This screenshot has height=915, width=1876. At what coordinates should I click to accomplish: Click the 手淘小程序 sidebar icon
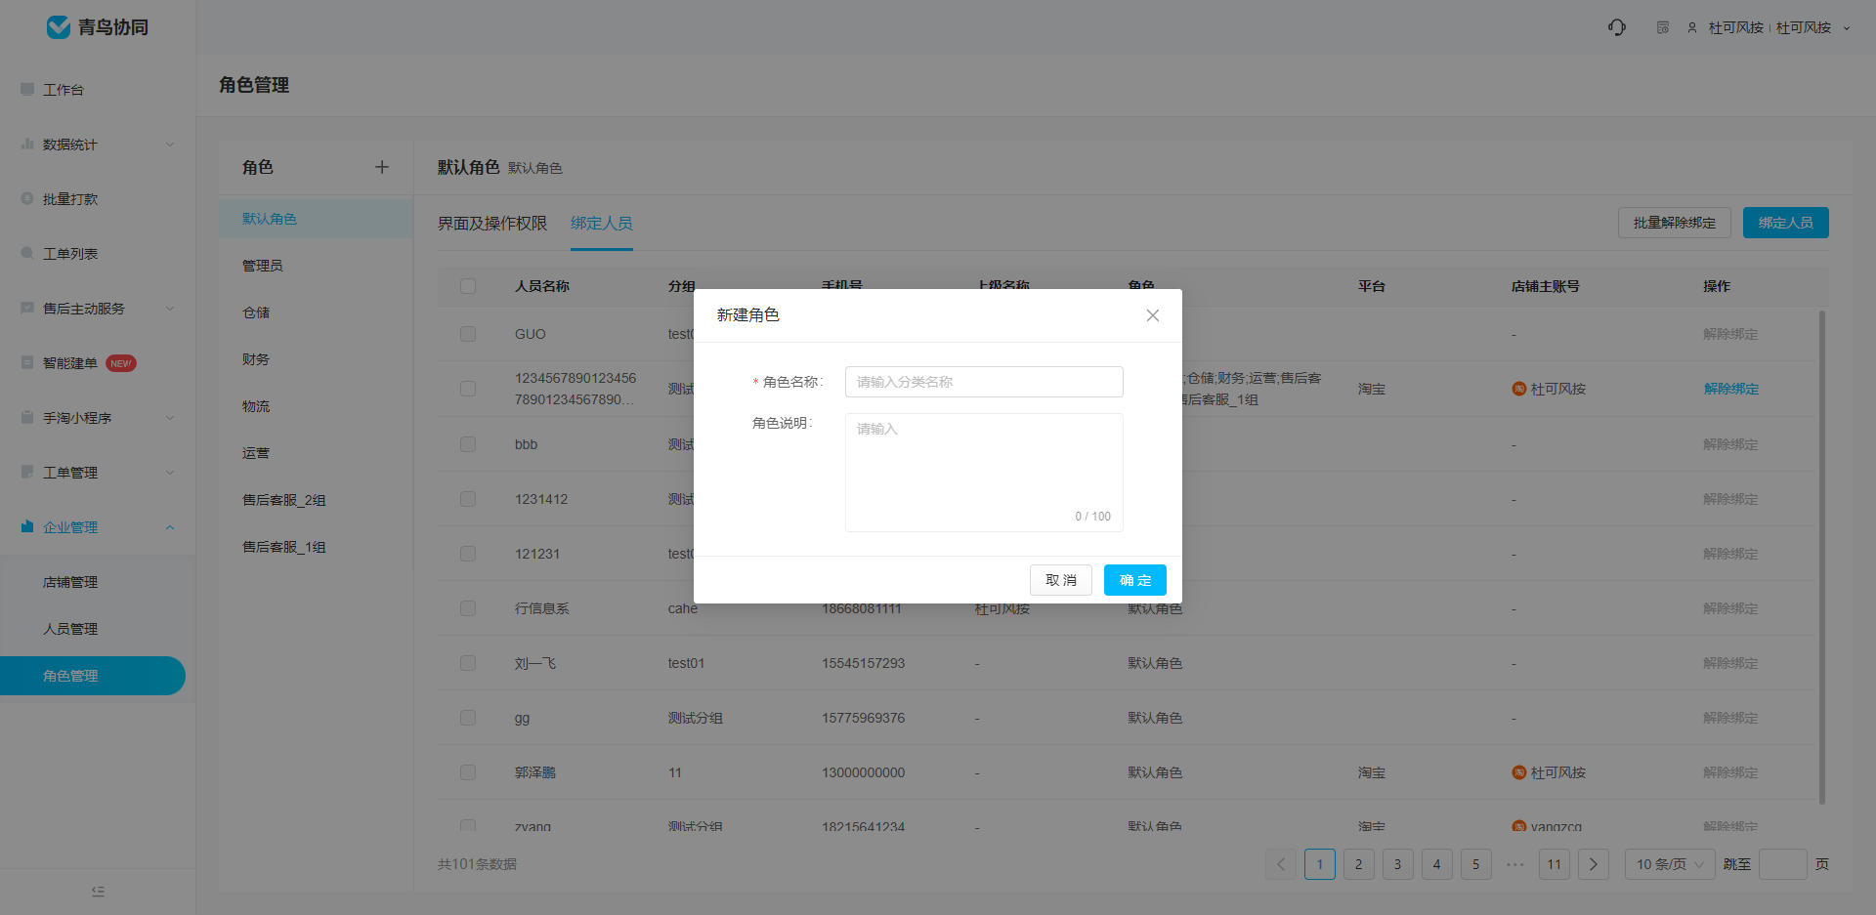click(27, 417)
